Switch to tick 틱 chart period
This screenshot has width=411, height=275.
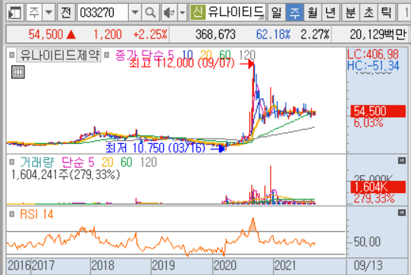[387, 12]
